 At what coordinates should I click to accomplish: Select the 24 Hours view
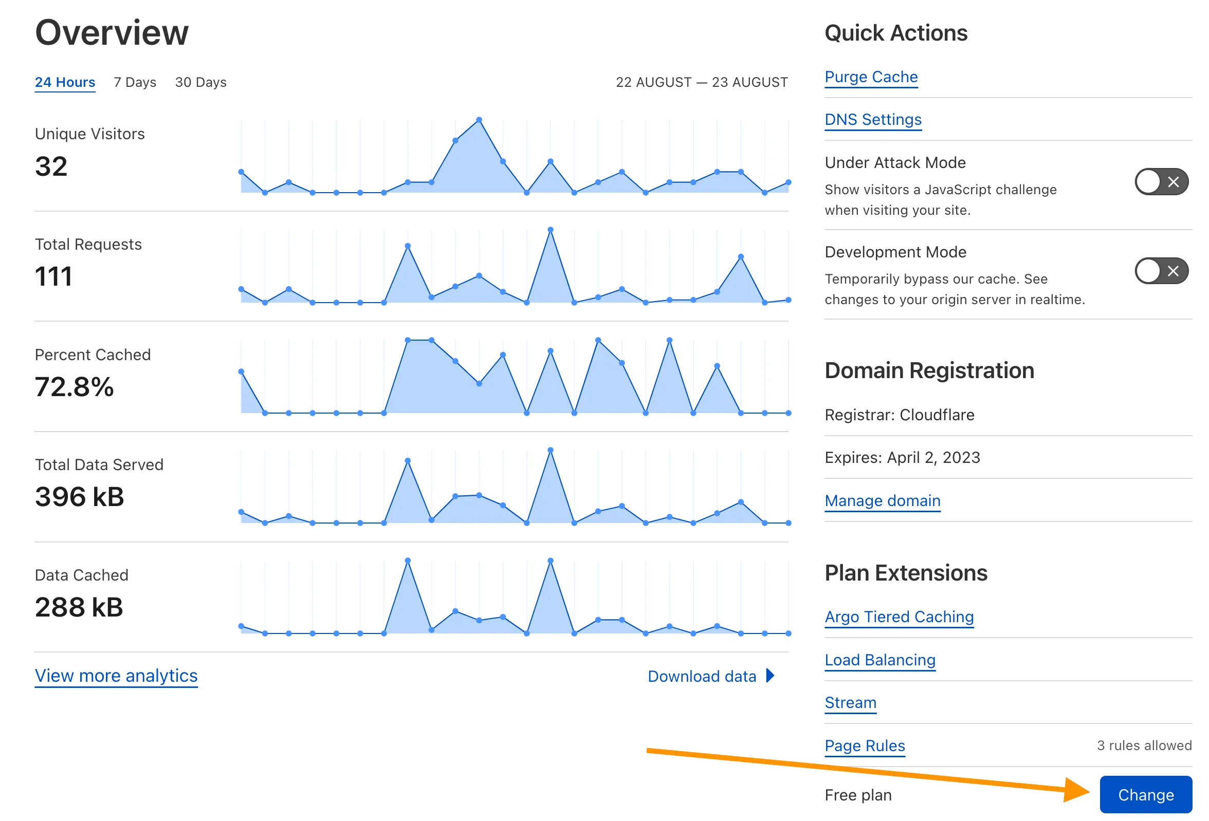click(64, 82)
